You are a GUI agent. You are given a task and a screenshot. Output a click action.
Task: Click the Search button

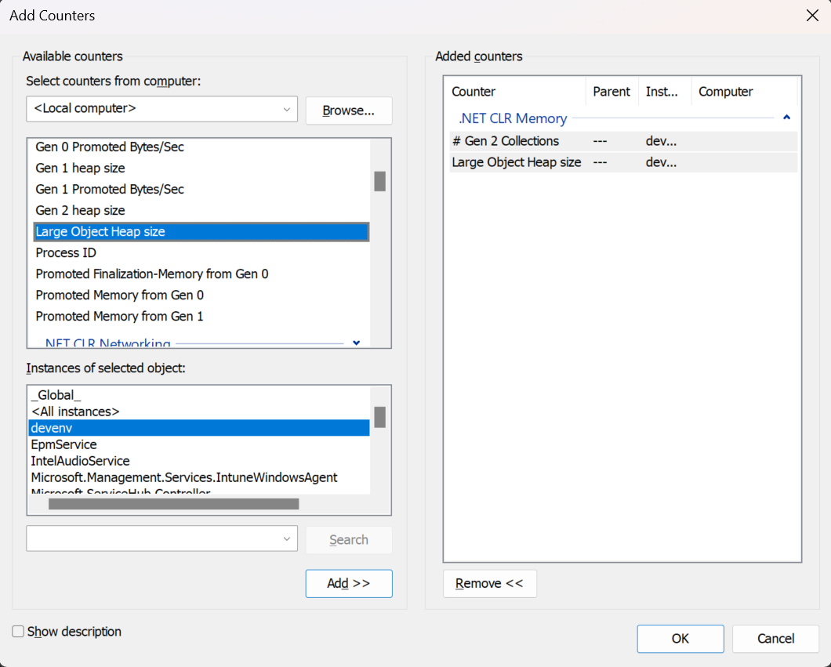coord(348,539)
